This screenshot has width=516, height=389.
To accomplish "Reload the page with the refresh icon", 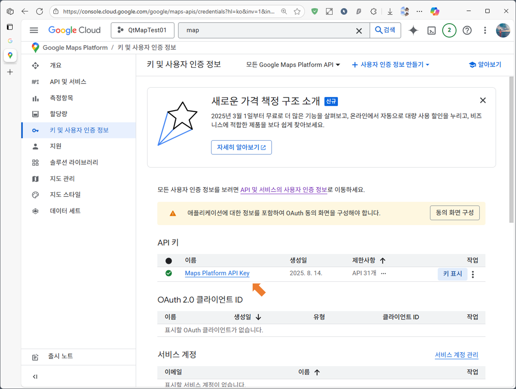I will 39,11.
